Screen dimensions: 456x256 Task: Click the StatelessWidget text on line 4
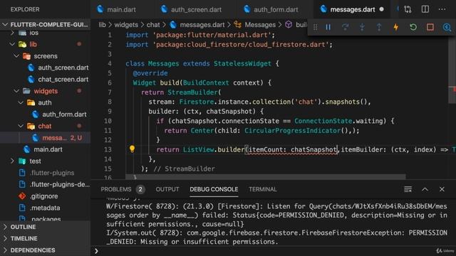[x=242, y=63]
